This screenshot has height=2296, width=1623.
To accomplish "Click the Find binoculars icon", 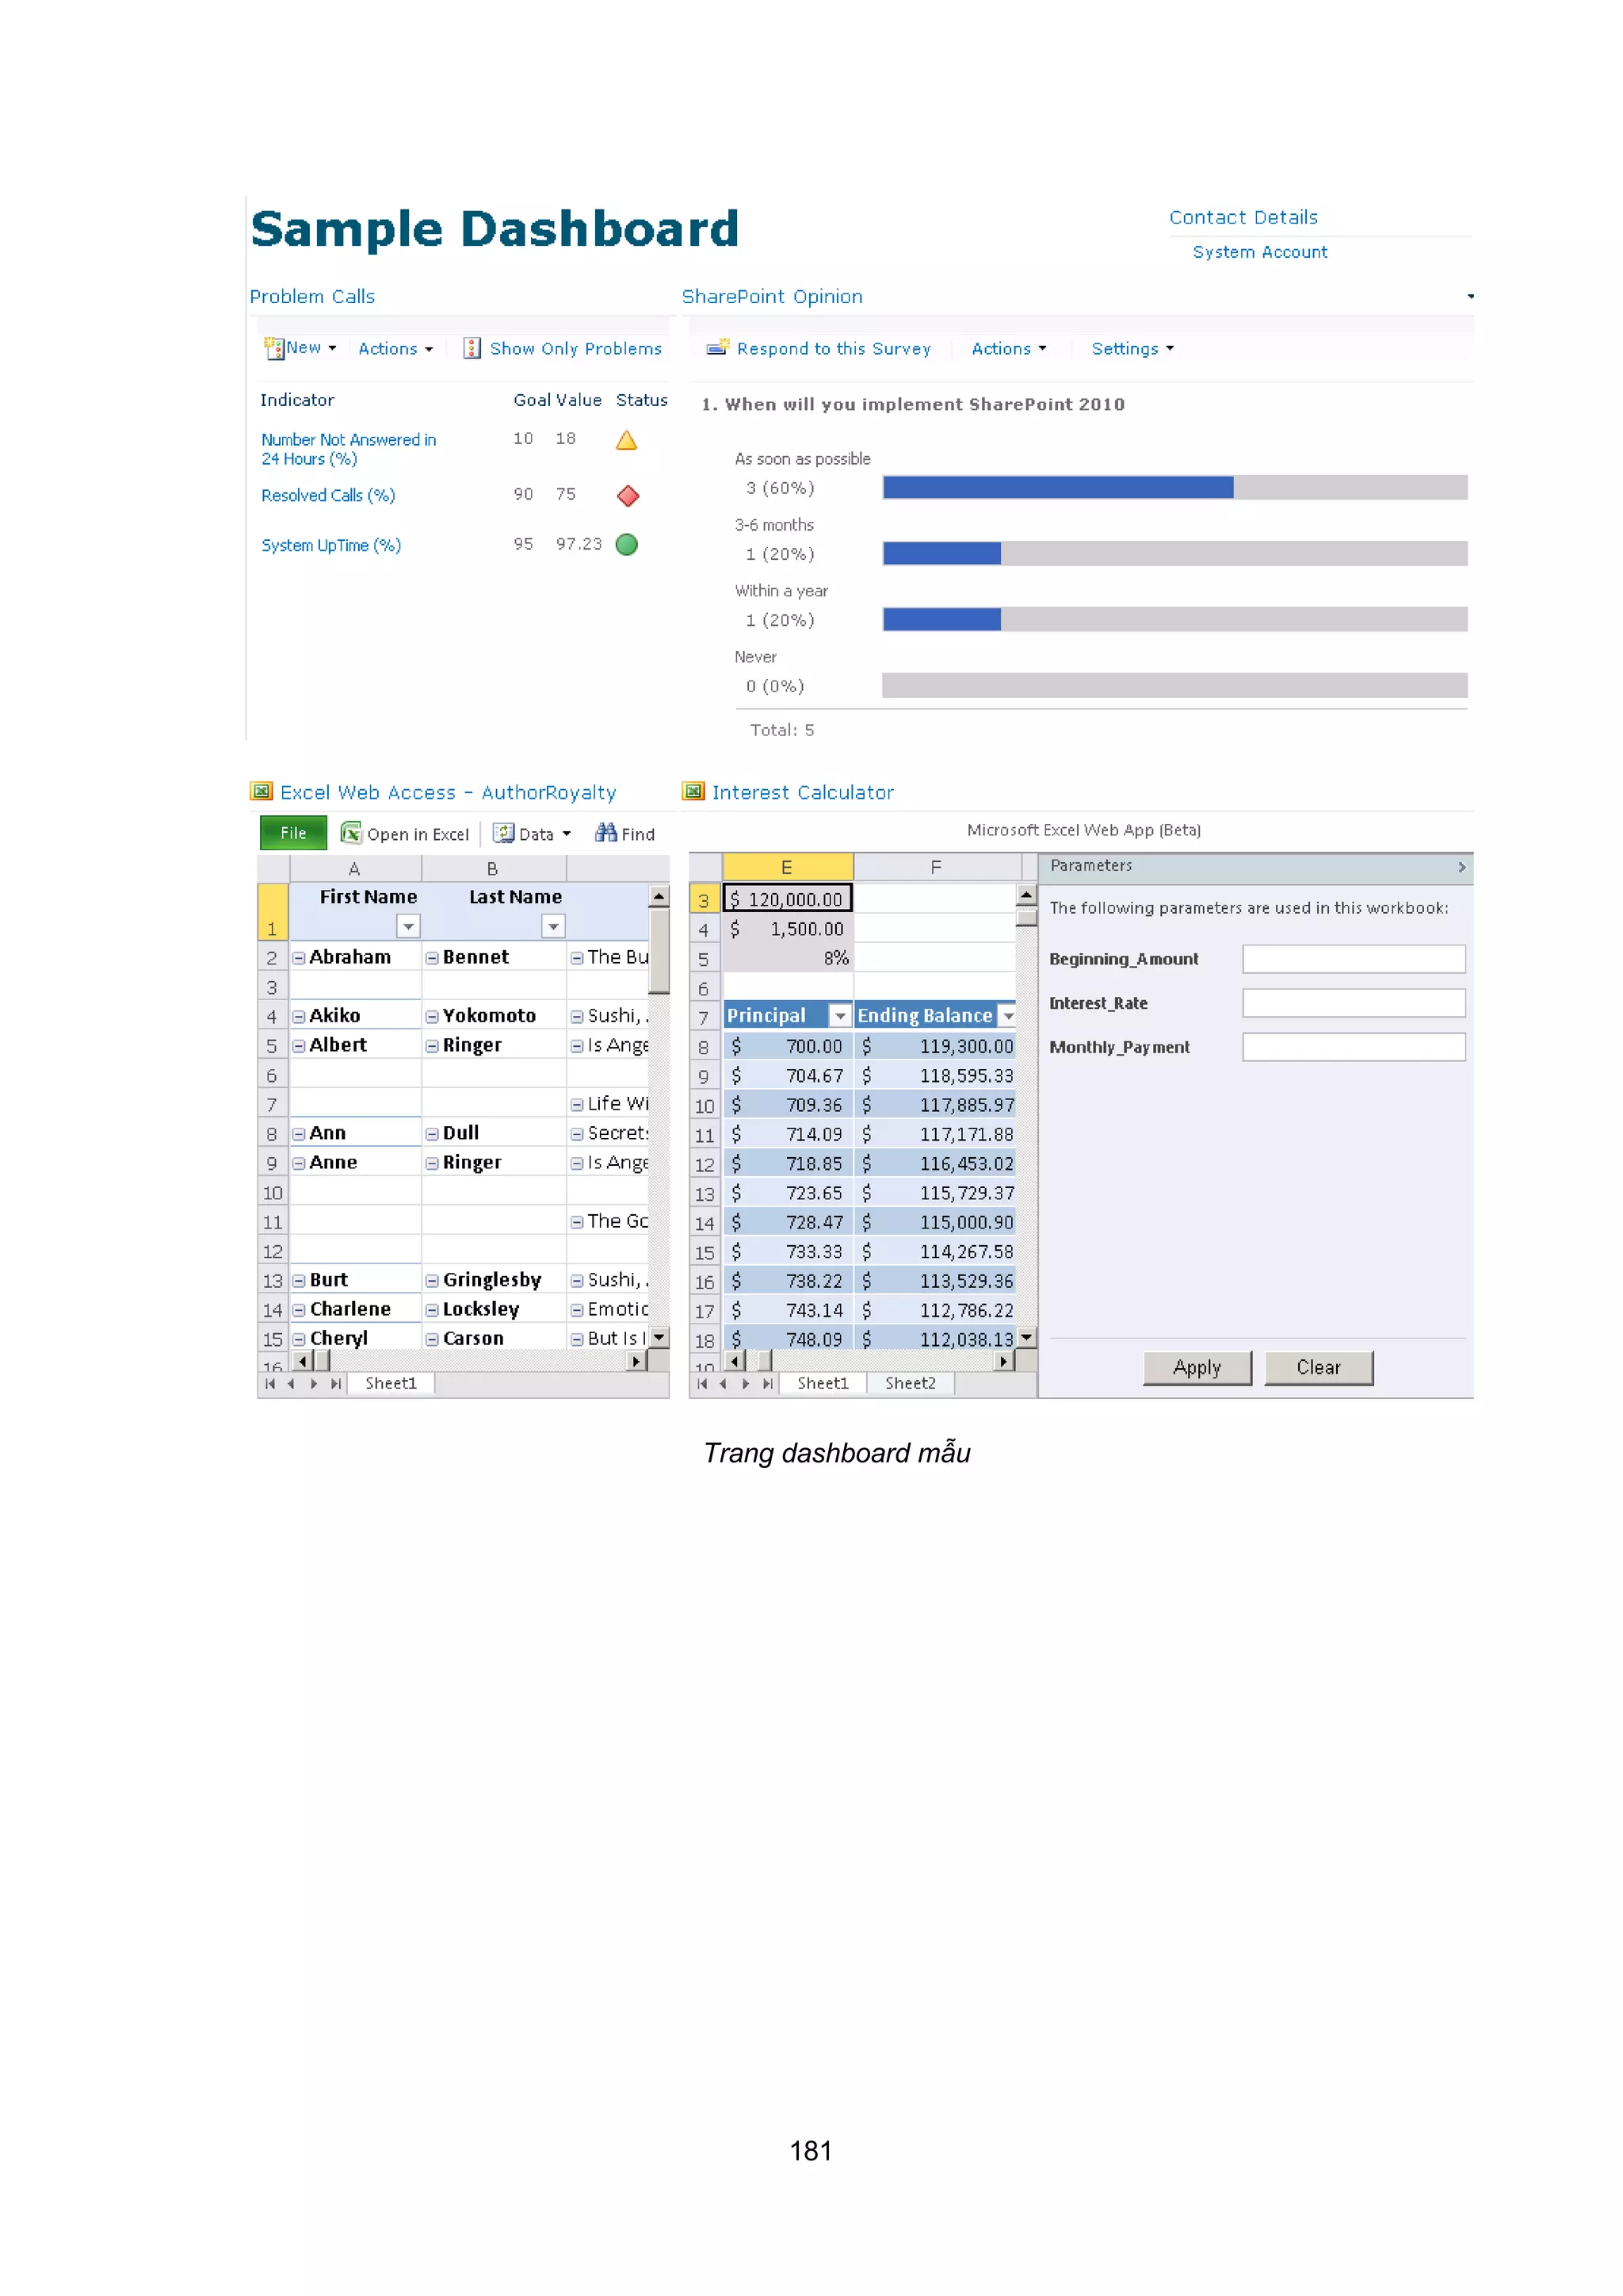I will [605, 832].
